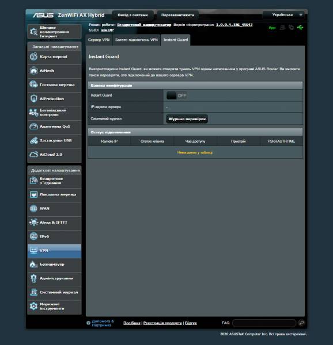
Task: Focus the FAQ search input field
Action: coord(264,323)
